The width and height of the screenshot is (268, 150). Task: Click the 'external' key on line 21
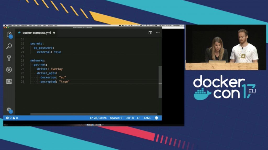tap(44, 52)
